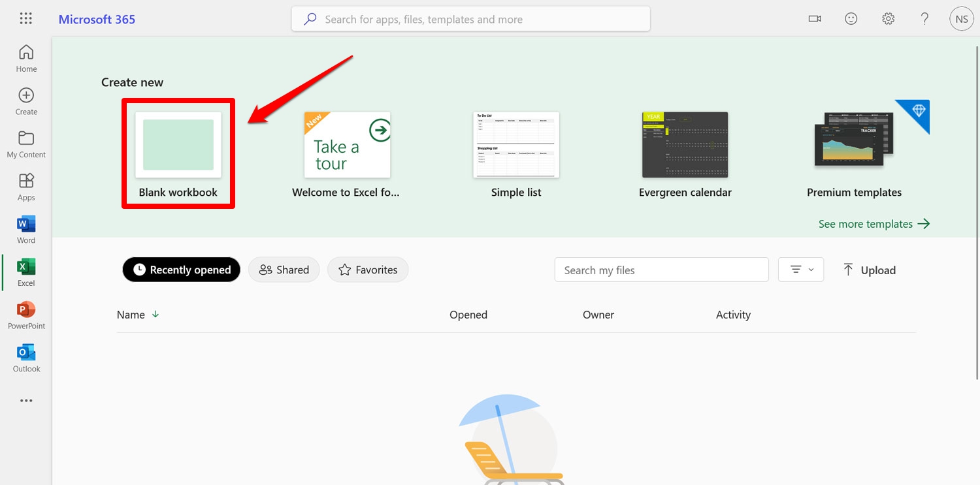
Task: Select Excel in the left sidebar
Action: (26, 273)
